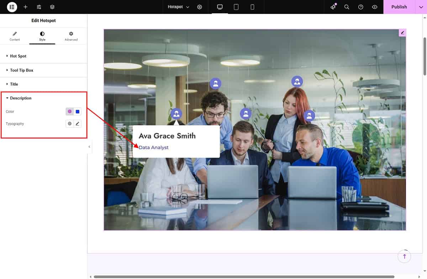
Task: Open the Help question mark icon
Action: coord(361,7)
